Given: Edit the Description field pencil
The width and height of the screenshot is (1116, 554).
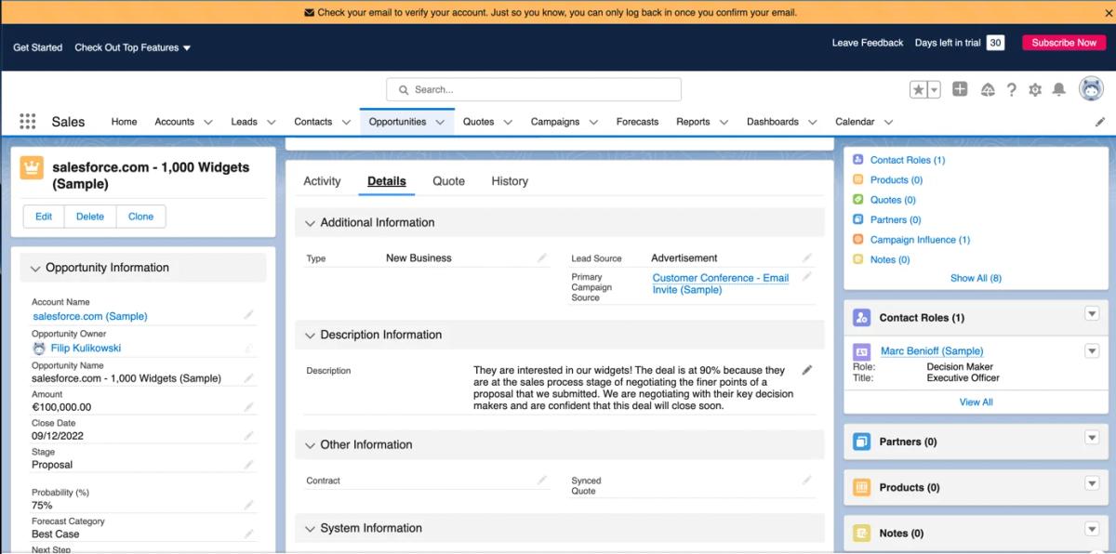Looking at the screenshot, I should (x=807, y=370).
